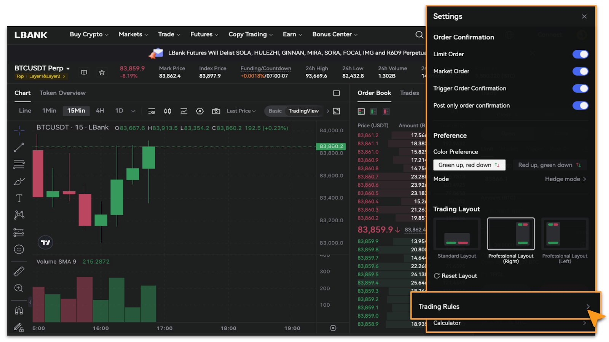Open Hedge mode setting

click(565, 179)
